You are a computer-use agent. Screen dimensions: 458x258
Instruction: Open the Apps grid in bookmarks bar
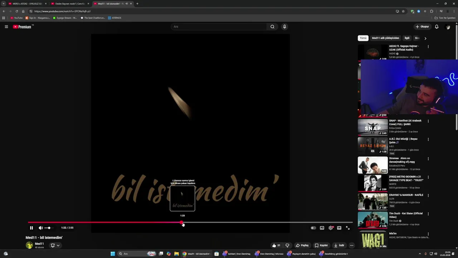4,18
